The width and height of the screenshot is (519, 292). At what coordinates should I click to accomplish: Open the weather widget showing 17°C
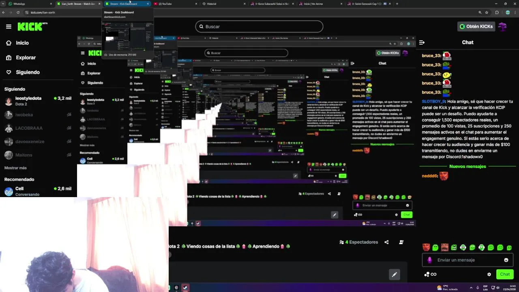coord(447,288)
